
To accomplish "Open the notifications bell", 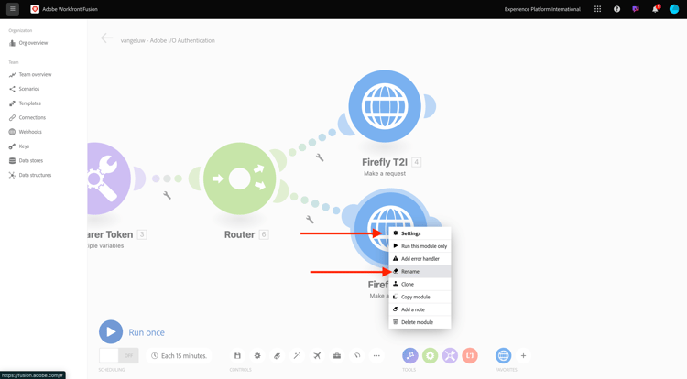I will click(x=655, y=9).
